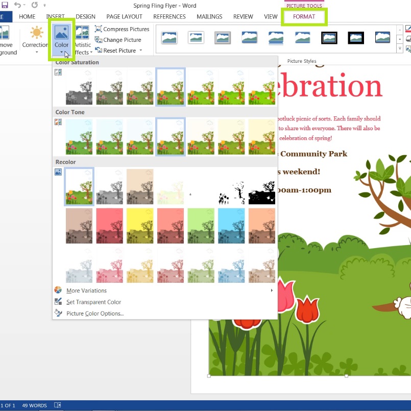Select the mostly black Black and White 75% thumbnail
The width and height of the screenshot is (411, 411).
point(262,187)
